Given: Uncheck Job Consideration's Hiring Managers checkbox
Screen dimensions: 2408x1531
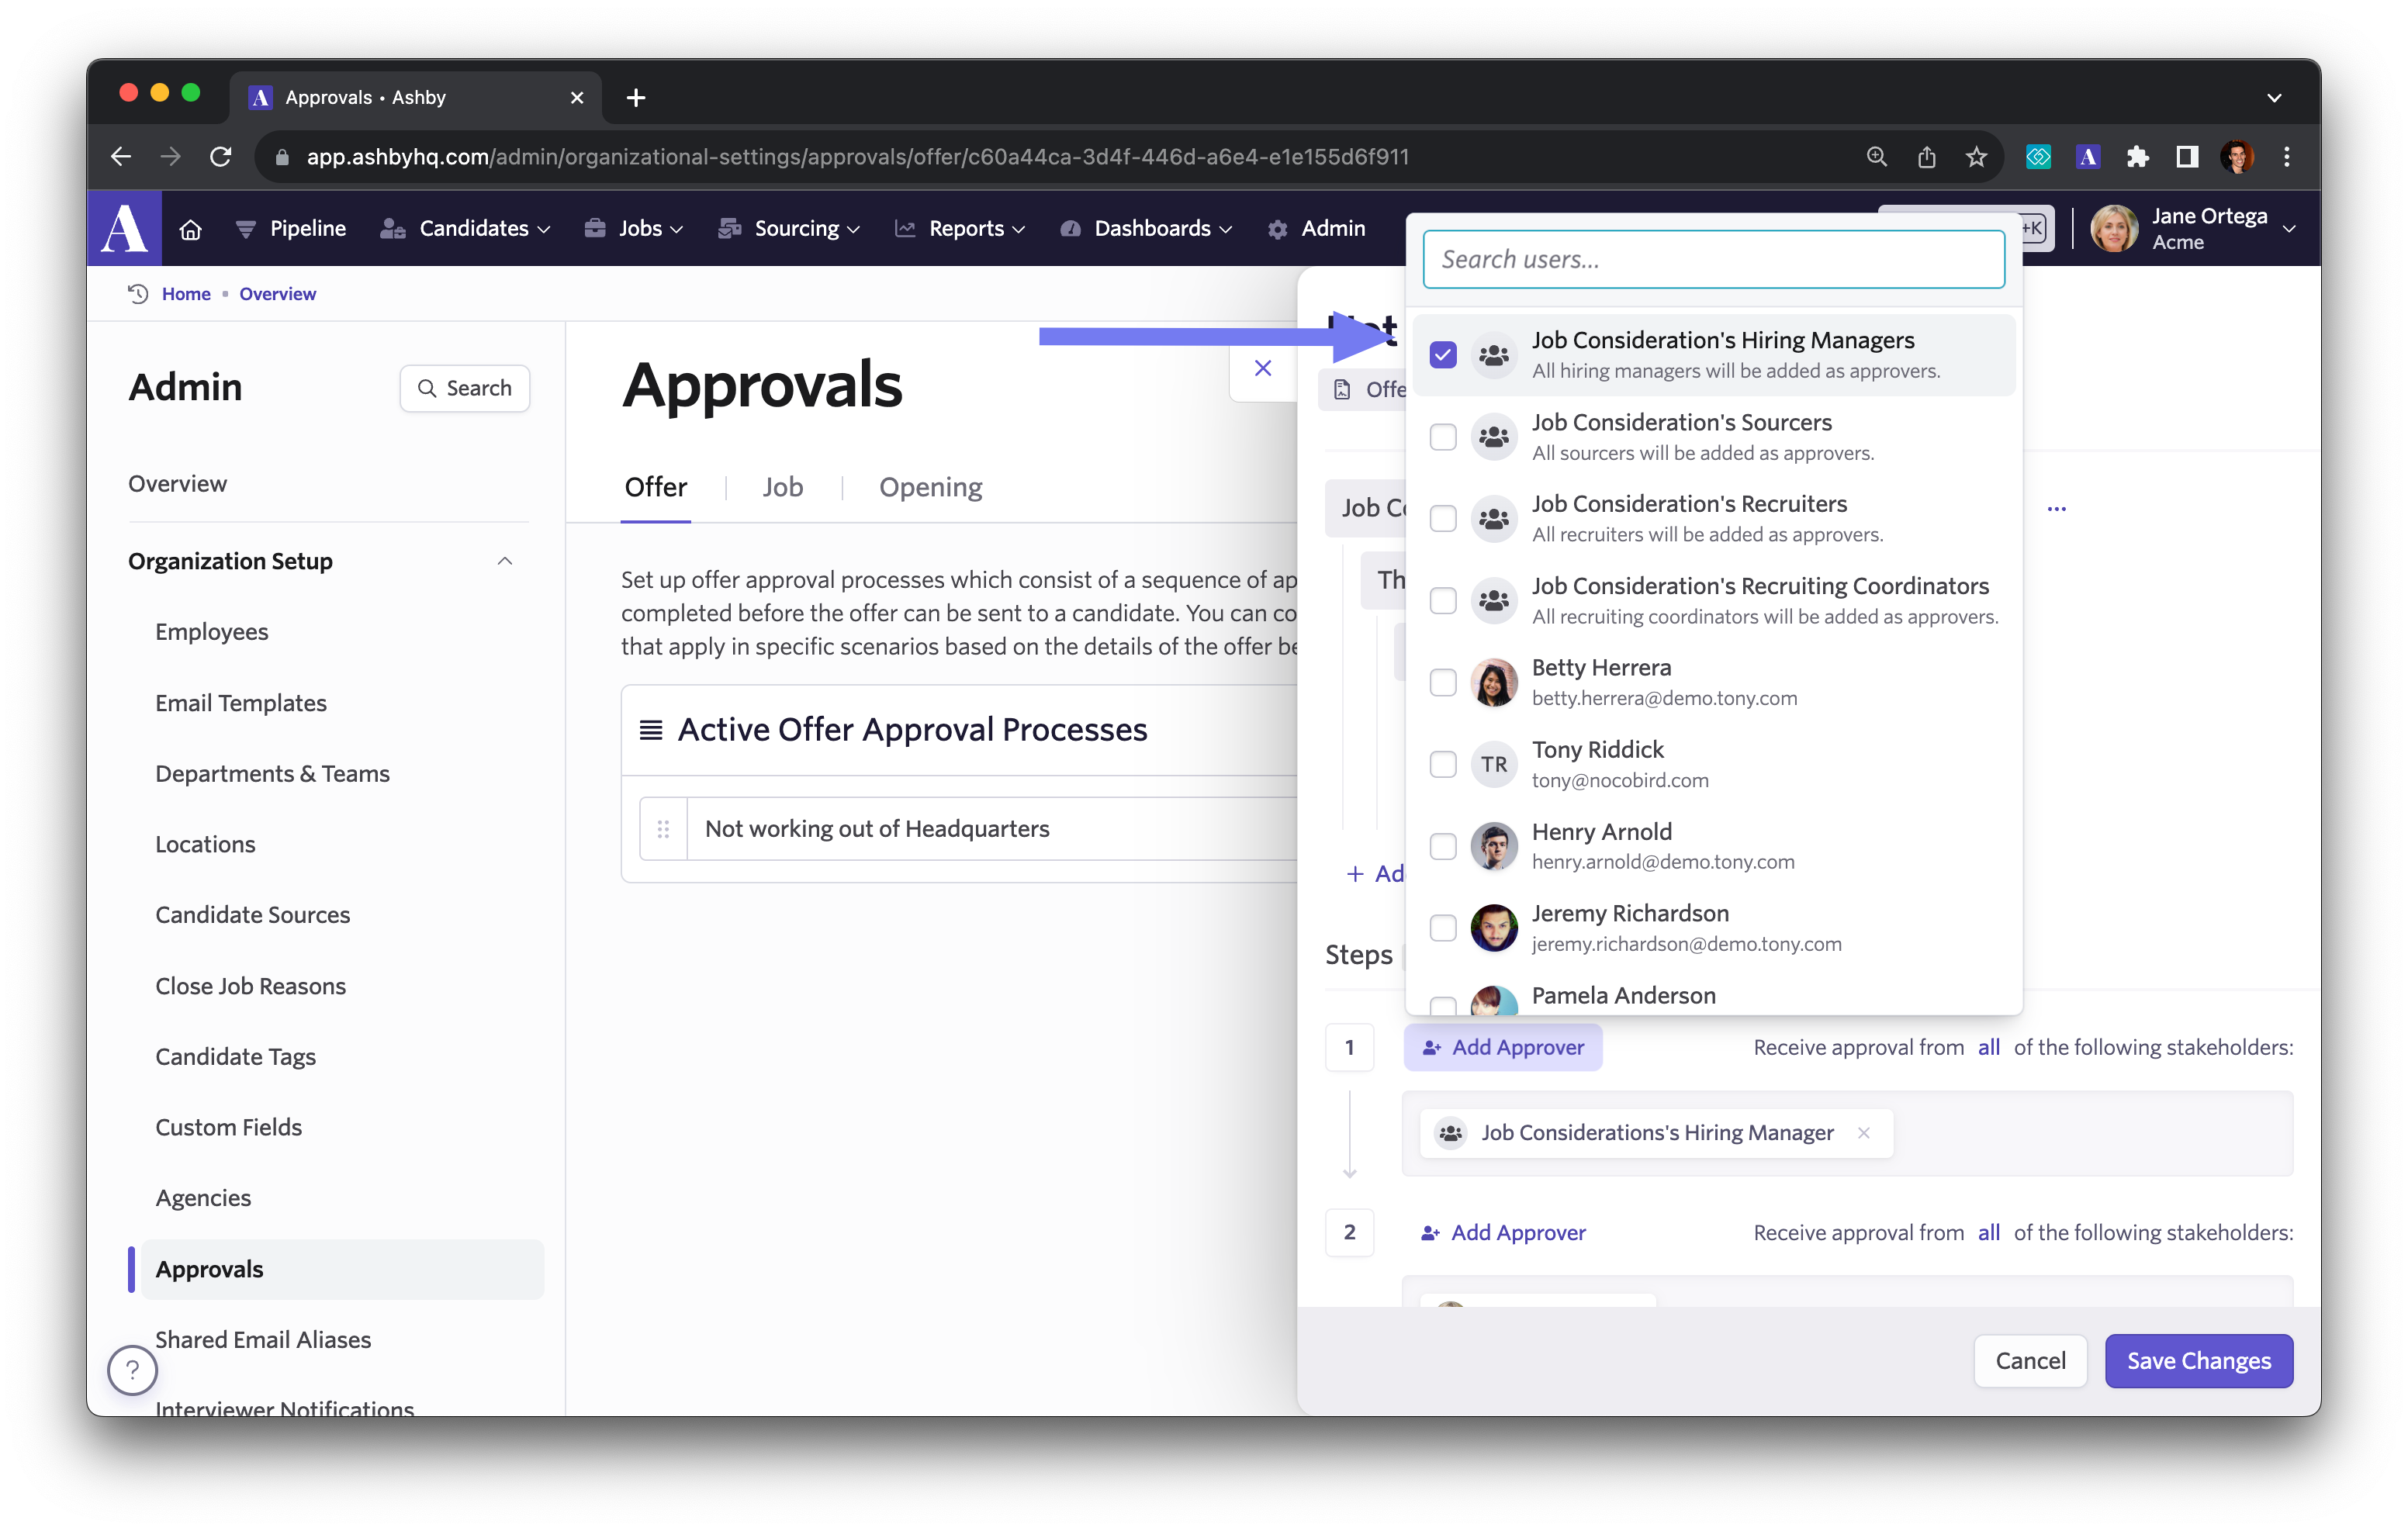Looking at the screenshot, I should [x=1442, y=355].
